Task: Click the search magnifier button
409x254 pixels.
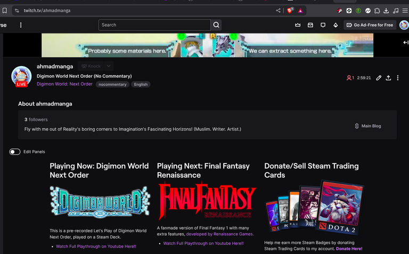Action: (216, 25)
